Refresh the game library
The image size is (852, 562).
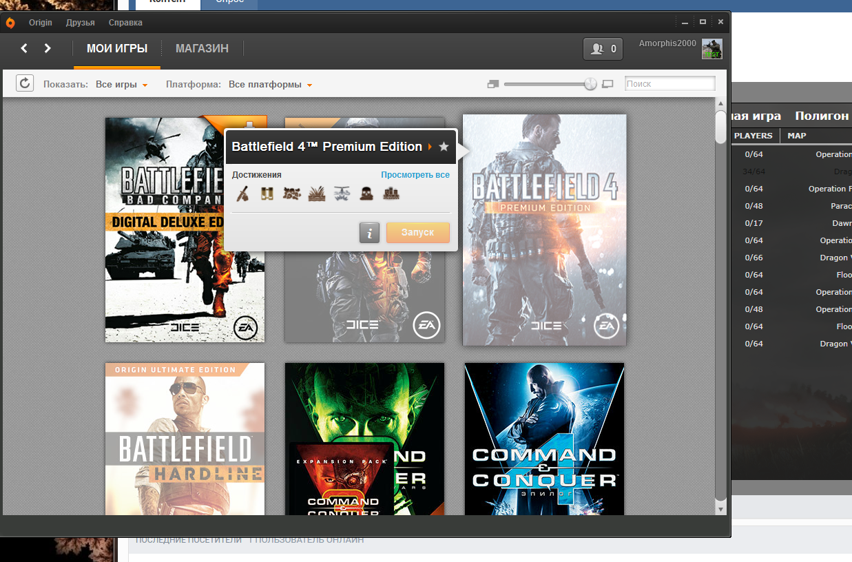[25, 83]
